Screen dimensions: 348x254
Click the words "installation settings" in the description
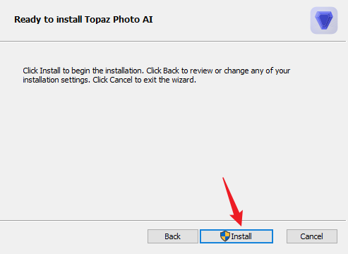(56, 80)
